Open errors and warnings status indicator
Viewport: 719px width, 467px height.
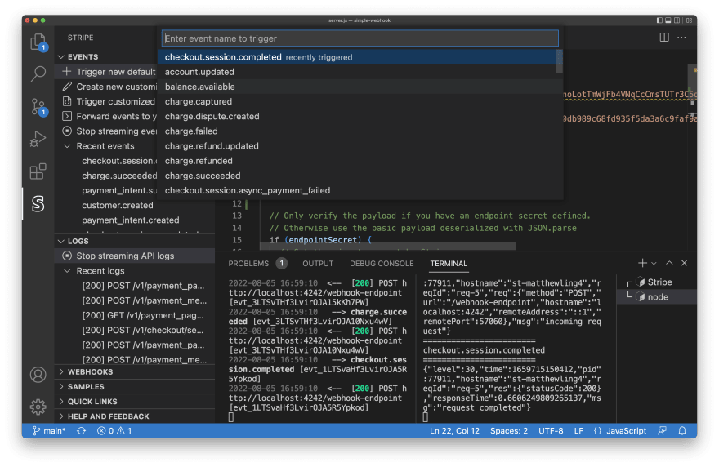click(x=114, y=431)
